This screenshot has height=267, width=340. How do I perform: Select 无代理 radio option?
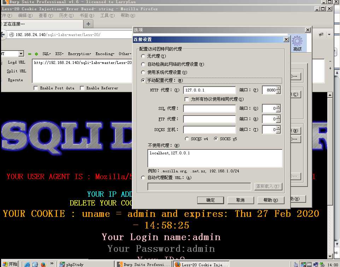coord(143,56)
